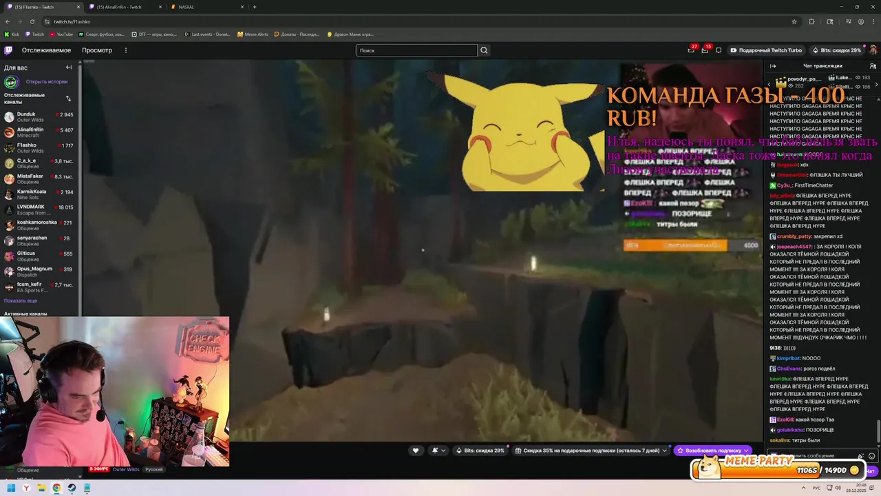View site information icon in address bar
This screenshot has height=496, width=881.
(46, 21)
